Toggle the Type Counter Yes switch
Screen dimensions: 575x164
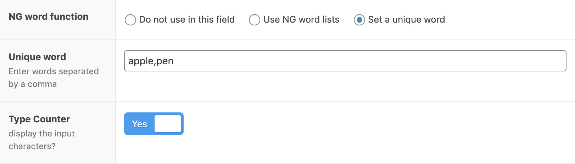click(x=154, y=124)
